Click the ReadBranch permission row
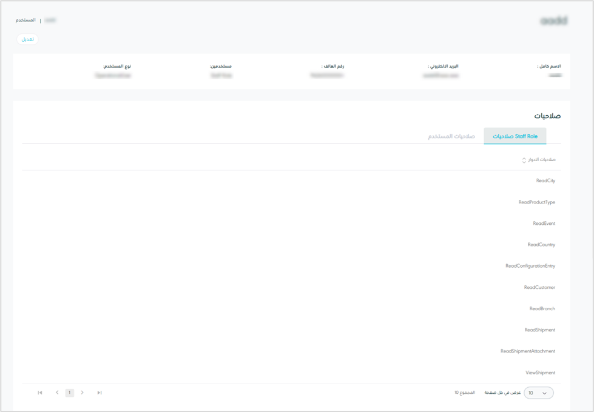 (542, 309)
